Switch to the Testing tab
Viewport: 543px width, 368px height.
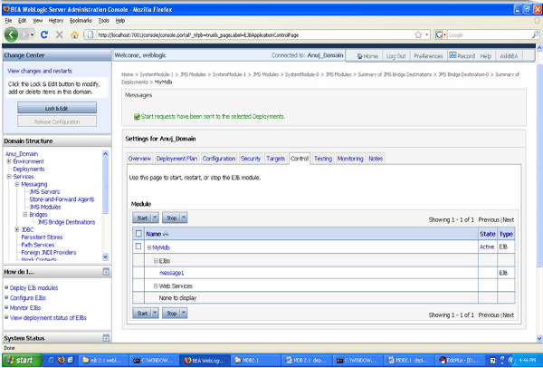pyautogui.click(x=323, y=159)
